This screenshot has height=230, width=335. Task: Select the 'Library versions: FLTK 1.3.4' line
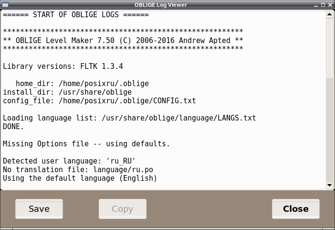(63, 66)
